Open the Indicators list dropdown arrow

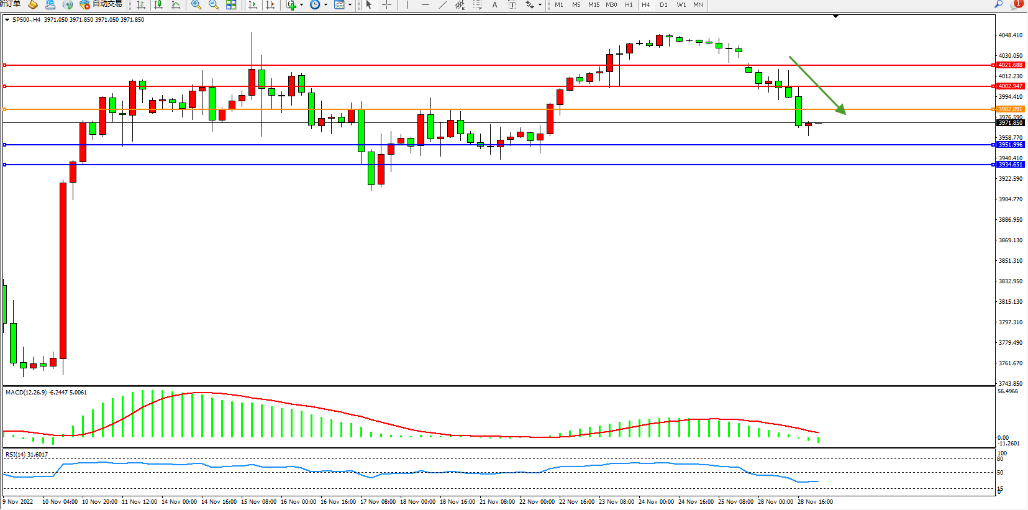[x=302, y=5]
